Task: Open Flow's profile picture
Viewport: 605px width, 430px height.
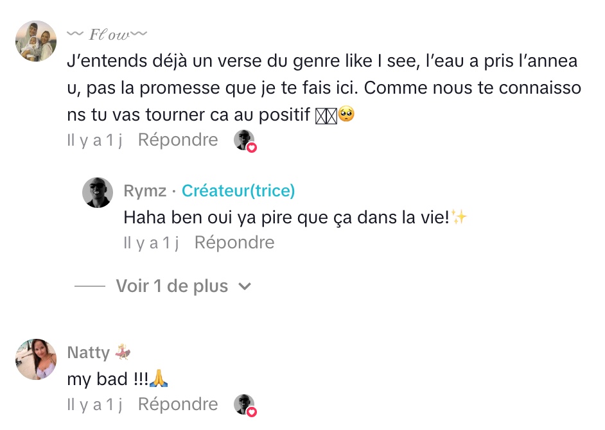Action: [36, 41]
